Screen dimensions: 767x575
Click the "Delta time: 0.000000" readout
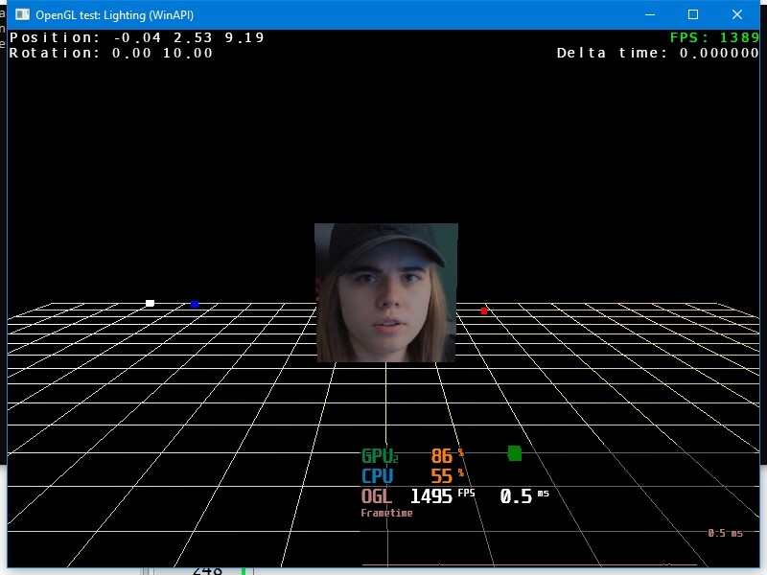(x=658, y=53)
